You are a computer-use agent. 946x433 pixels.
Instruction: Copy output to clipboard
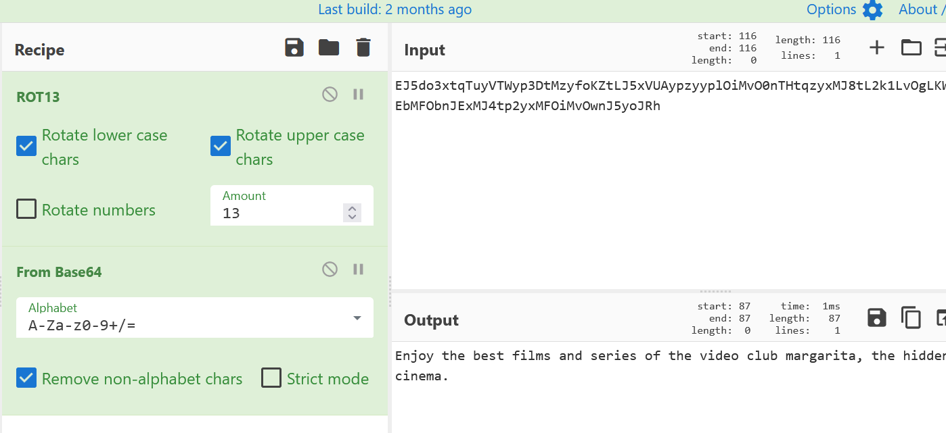[911, 317]
